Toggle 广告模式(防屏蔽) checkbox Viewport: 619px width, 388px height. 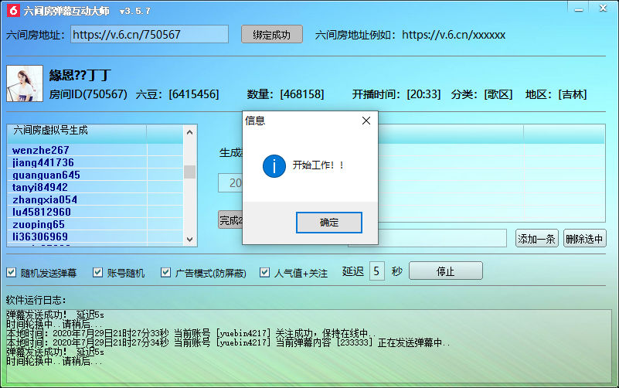point(166,272)
